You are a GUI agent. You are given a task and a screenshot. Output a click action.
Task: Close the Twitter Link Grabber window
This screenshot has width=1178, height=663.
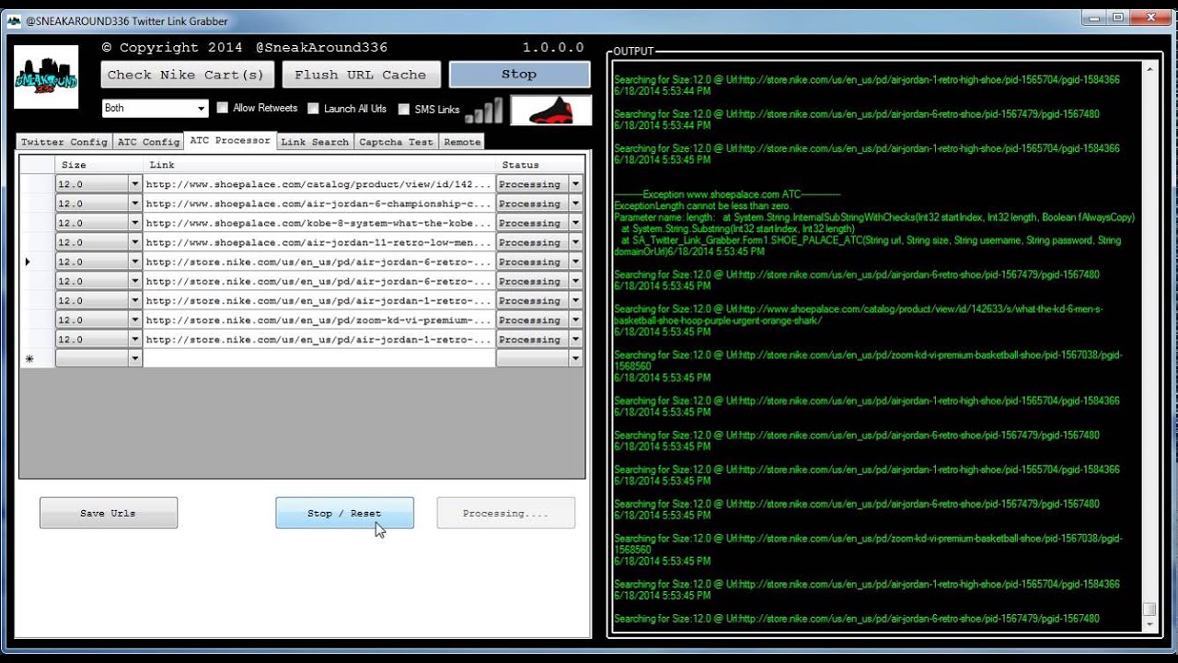click(x=1150, y=17)
